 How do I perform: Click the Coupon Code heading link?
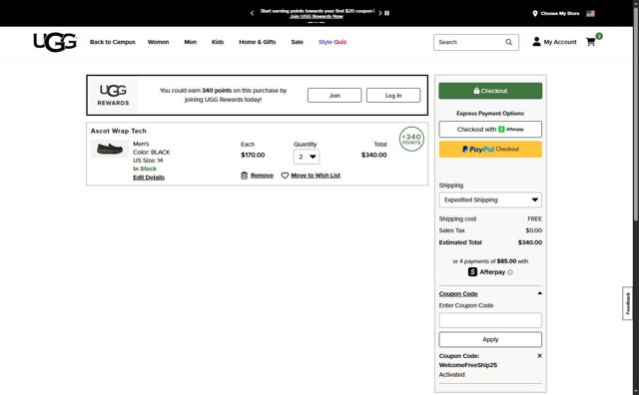point(458,294)
